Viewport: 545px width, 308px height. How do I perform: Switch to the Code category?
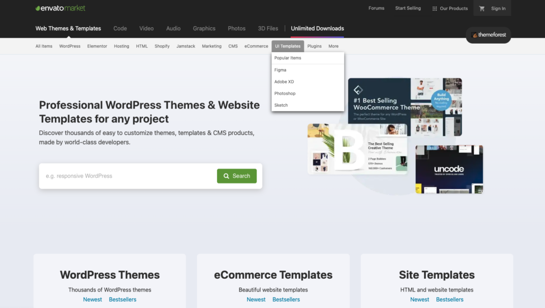[x=120, y=29]
